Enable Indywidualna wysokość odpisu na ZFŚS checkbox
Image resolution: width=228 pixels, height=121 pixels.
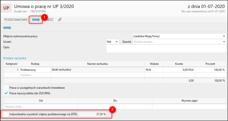click(6, 114)
